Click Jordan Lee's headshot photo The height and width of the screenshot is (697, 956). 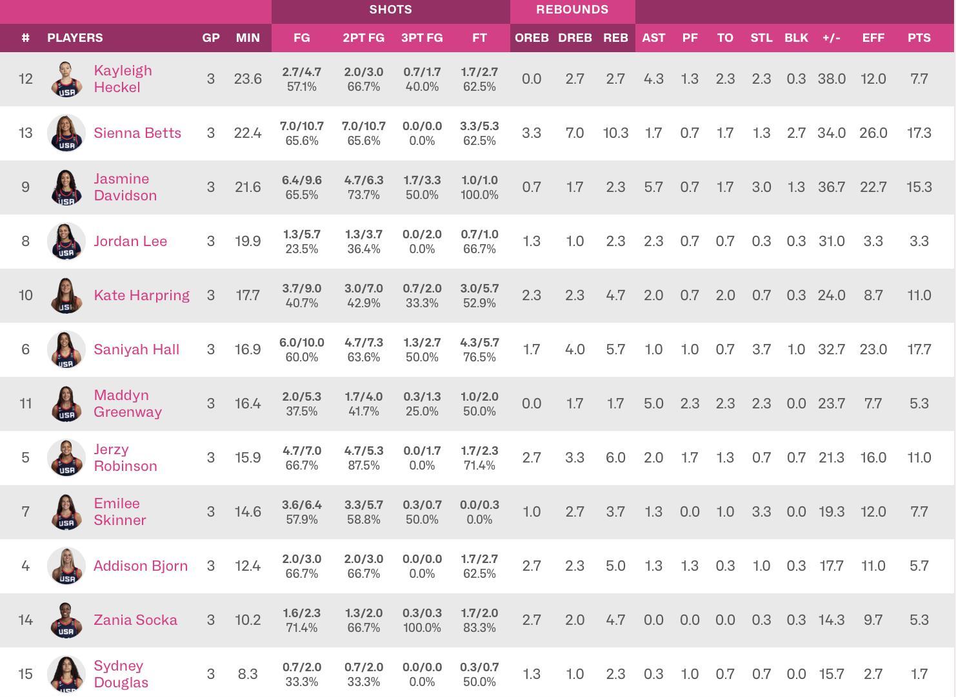[x=66, y=241]
